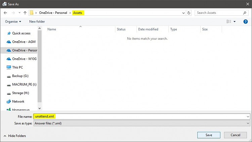252x142 pixels.
Task: Go forward with the right arrow
Action: (13, 13)
